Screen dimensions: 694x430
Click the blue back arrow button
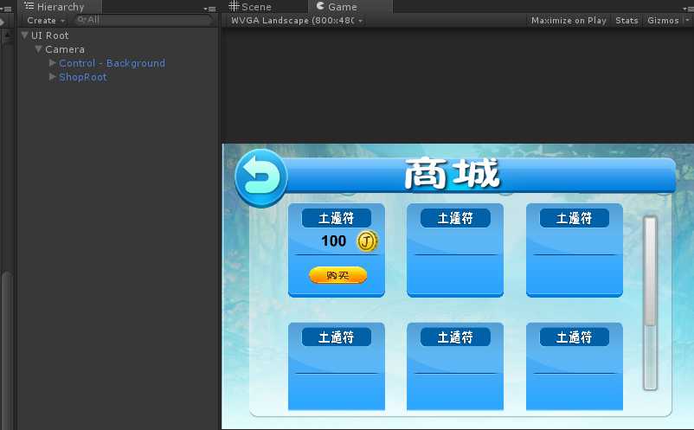[x=261, y=178]
